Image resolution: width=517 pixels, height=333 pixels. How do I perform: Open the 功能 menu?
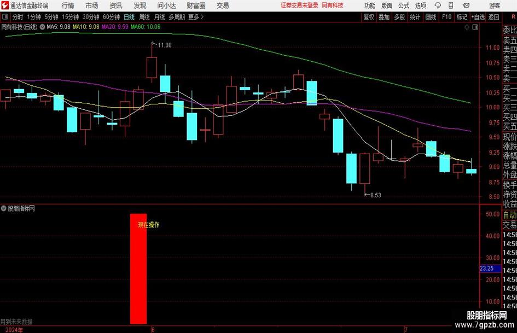pos(370,5)
